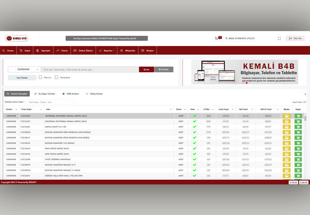Switch to Rakip Kodlar tab
The height and width of the screenshot is (215, 310).
[94, 94]
